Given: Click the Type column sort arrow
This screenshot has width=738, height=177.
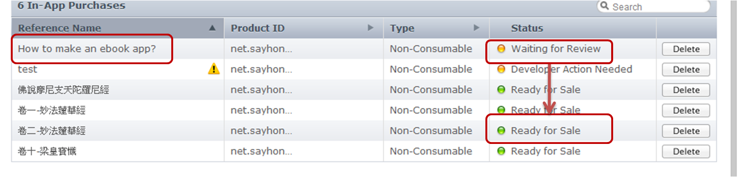Looking at the screenshot, I should 477,28.
